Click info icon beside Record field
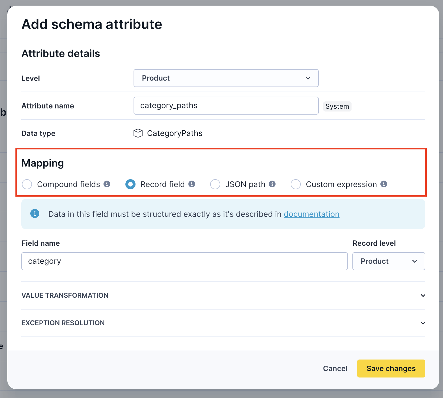Image resolution: width=443 pixels, height=398 pixels. tap(192, 184)
